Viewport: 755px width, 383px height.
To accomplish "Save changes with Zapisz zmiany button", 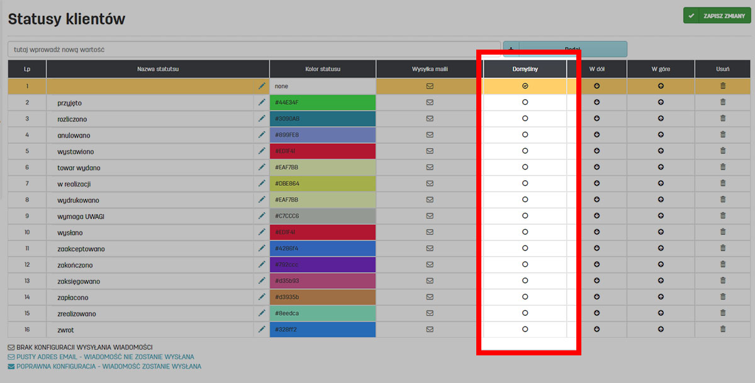I will 717,16.
